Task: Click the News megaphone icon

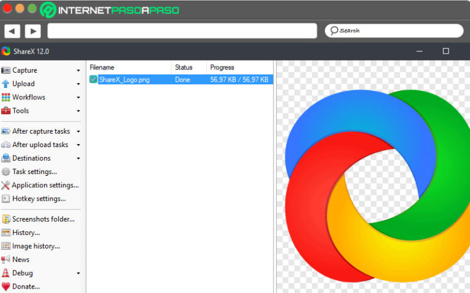Action: coord(6,259)
